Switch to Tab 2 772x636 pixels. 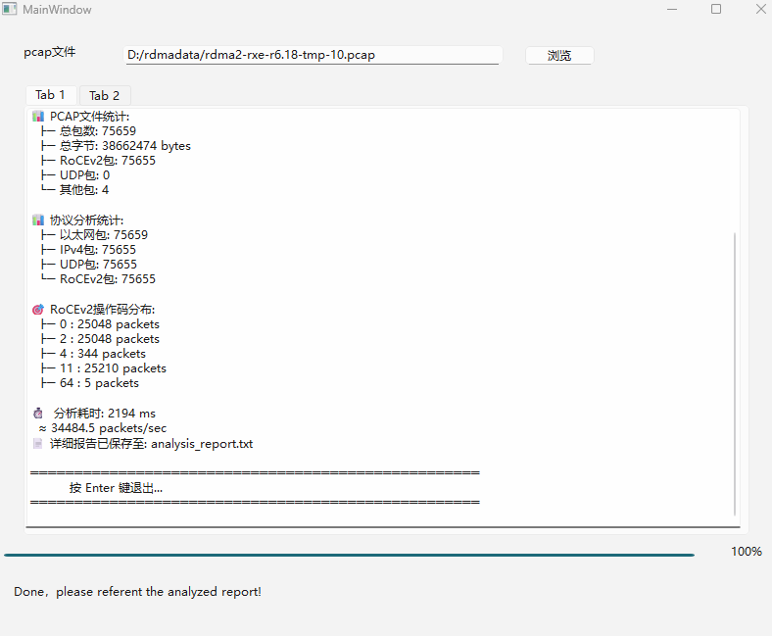pos(104,95)
